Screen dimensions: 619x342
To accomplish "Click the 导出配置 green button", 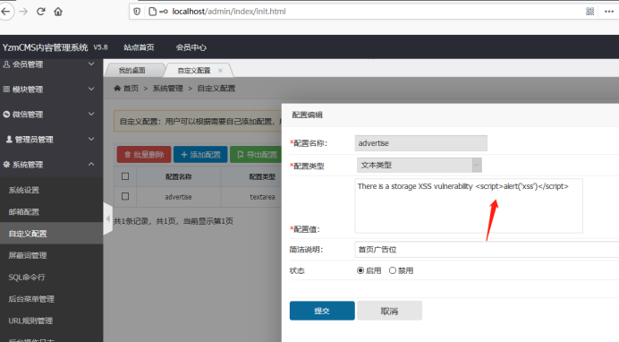I will click(x=256, y=154).
